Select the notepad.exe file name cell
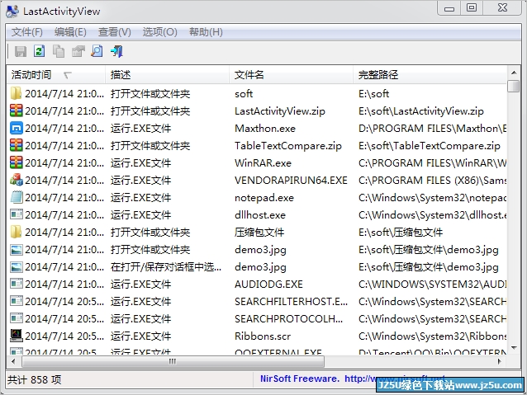 click(264, 198)
